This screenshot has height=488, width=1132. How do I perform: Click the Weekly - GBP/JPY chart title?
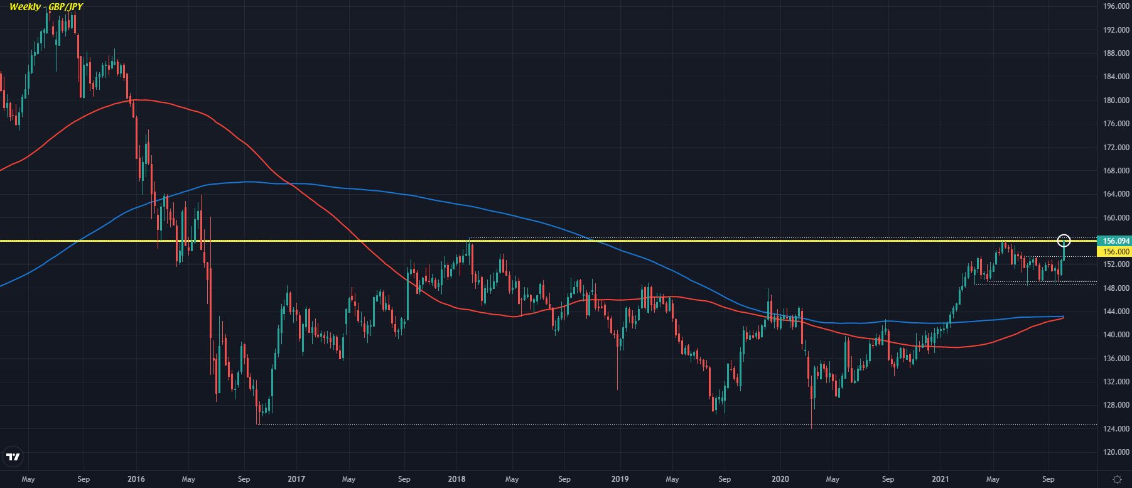[x=46, y=7]
